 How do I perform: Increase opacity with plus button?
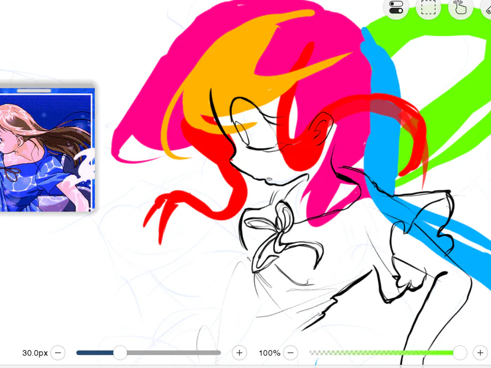[x=480, y=353]
